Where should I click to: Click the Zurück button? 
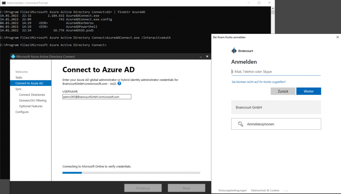point(283,91)
